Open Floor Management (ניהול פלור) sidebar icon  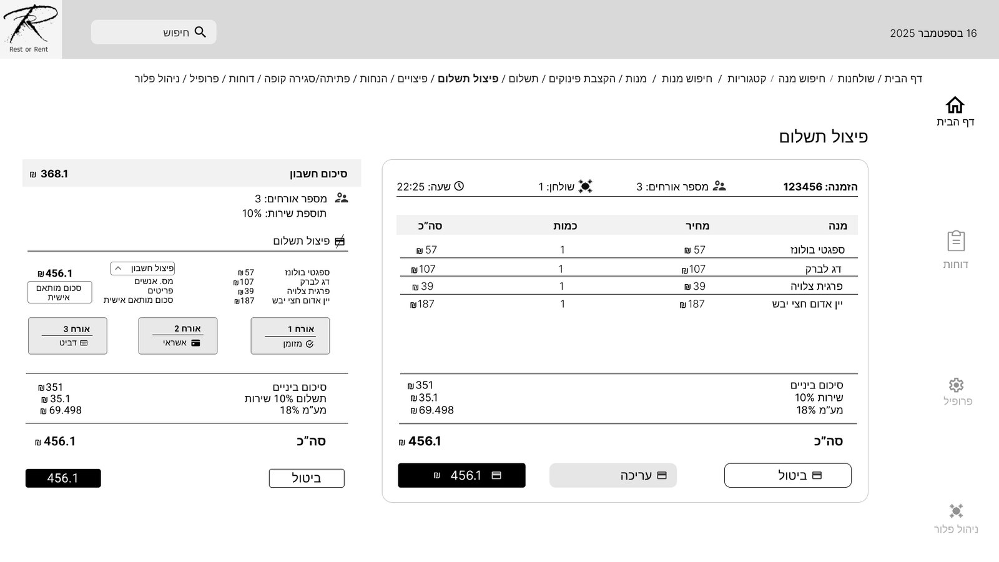coord(956,511)
